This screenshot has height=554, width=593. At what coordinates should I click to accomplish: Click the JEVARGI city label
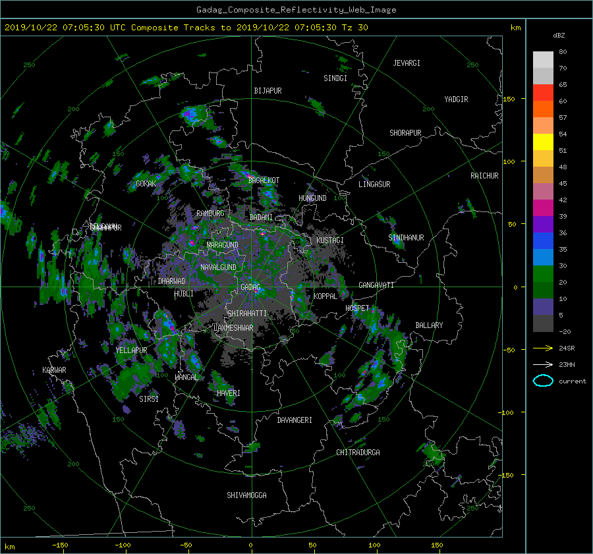[x=407, y=63]
